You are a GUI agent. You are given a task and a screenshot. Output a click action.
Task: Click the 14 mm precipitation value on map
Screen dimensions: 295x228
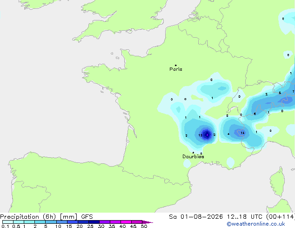tap(242, 133)
